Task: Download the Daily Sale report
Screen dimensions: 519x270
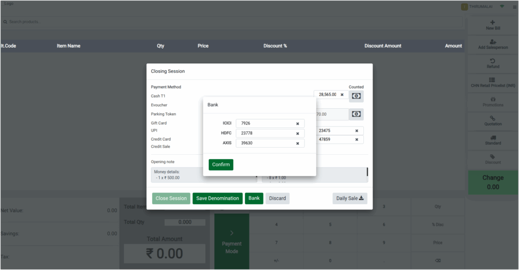Action: click(350, 198)
